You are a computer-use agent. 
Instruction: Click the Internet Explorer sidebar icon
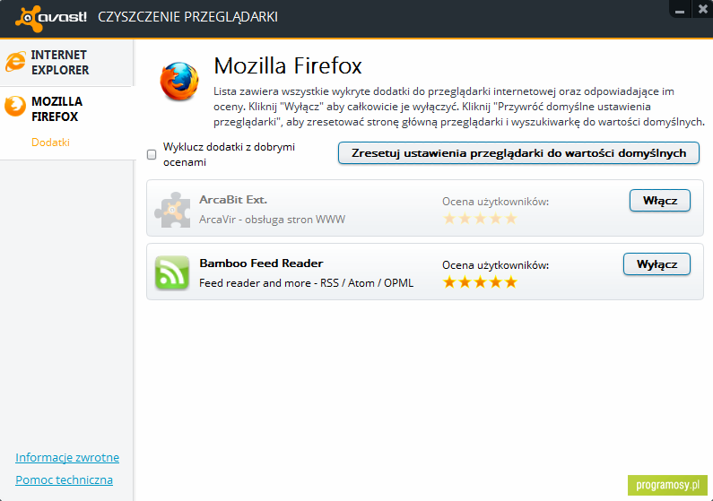[x=15, y=62]
